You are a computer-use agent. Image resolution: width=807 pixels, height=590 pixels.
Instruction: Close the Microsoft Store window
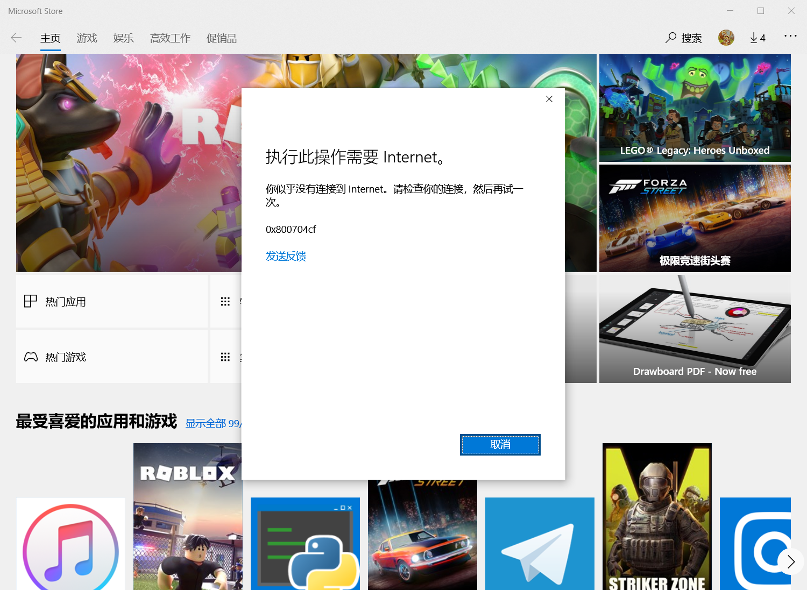pyautogui.click(x=791, y=11)
